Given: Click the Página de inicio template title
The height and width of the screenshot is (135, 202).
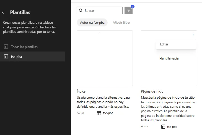Looking at the screenshot, I should 152,91.
